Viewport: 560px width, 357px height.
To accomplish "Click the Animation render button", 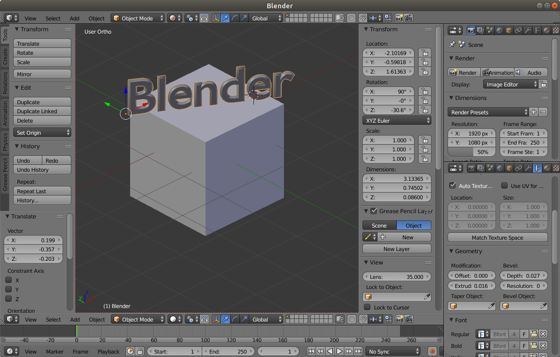I will click(498, 72).
